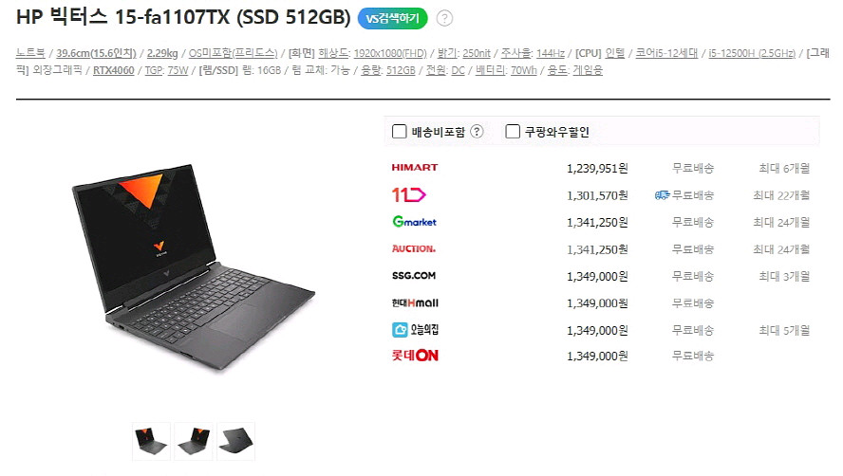
Task: Open the HIMART store logo
Action: click(415, 168)
